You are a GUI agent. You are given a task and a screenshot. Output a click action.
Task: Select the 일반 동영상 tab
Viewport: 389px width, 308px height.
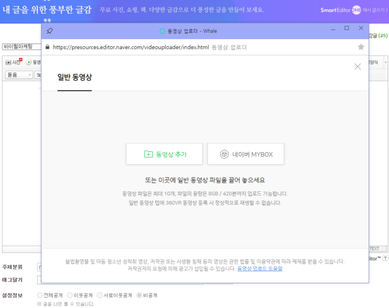click(74, 77)
